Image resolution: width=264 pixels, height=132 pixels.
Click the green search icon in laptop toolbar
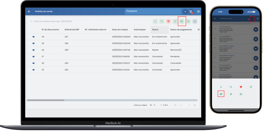coord(162,21)
